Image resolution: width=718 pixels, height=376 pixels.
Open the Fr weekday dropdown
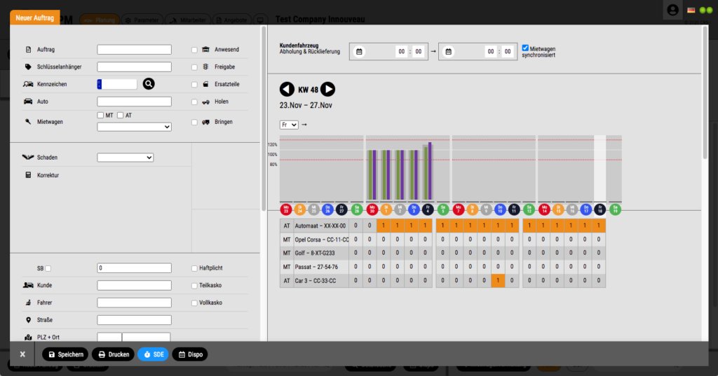tap(289, 125)
